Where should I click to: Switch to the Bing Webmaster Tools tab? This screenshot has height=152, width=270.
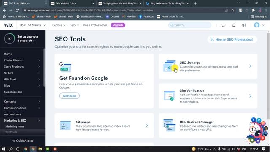click(x=167, y=3)
